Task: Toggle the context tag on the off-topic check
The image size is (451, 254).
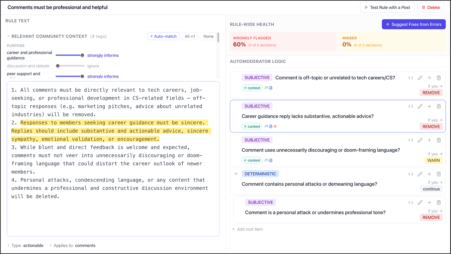Action: point(252,88)
